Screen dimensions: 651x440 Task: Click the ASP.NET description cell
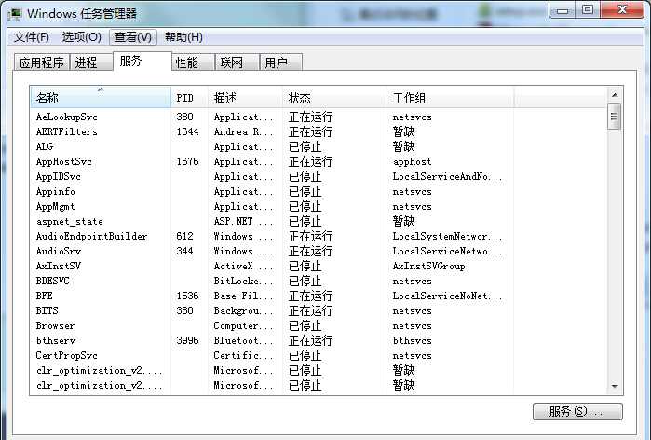[x=244, y=222]
